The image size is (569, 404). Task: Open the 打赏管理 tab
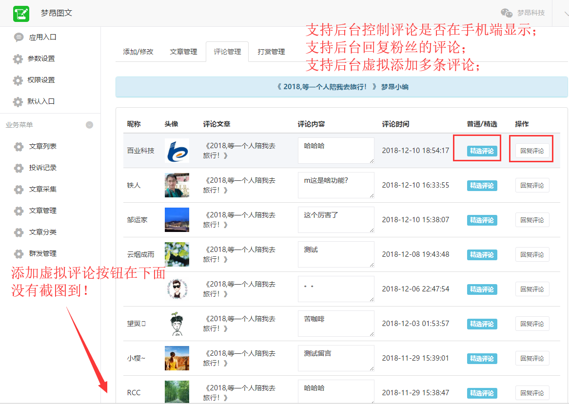tap(271, 52)
